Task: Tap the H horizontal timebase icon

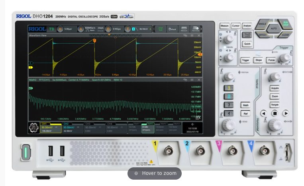Action: 60,29
